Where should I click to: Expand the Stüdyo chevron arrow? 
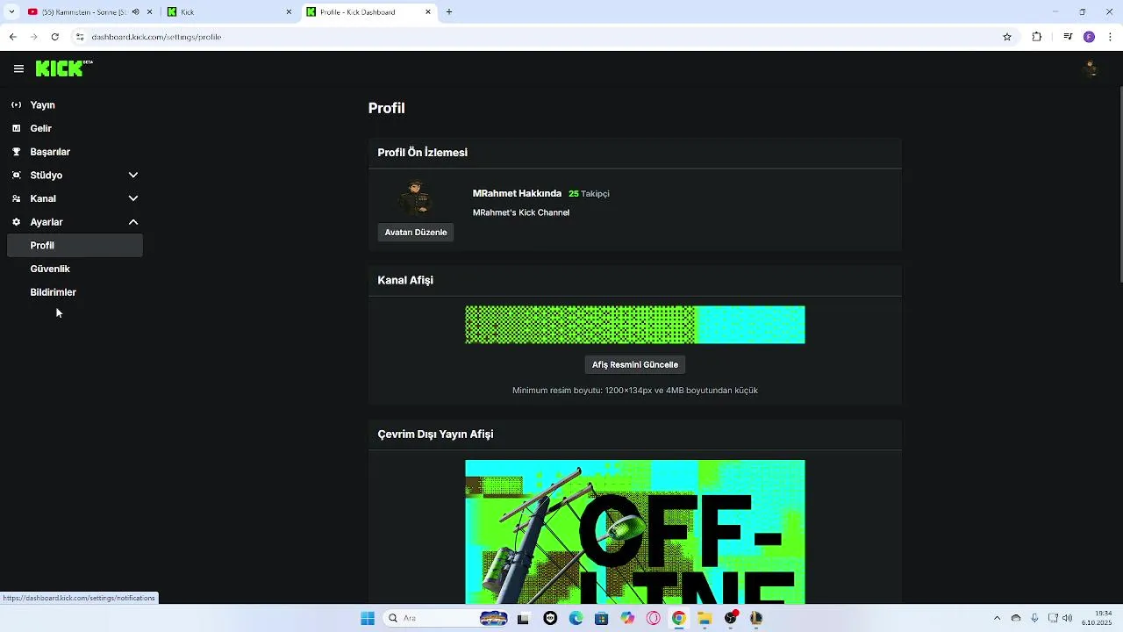pos(133,175)
